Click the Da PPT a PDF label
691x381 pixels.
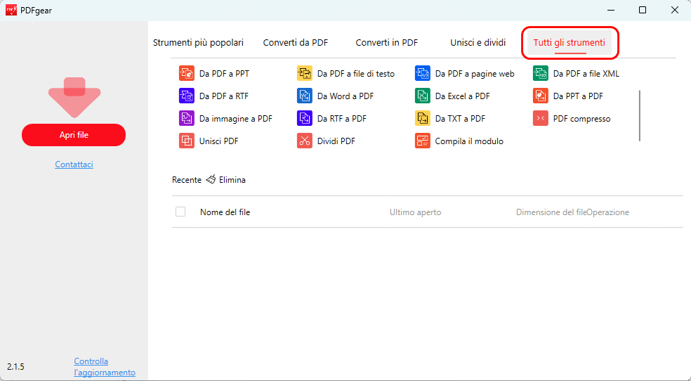(578, 96)
